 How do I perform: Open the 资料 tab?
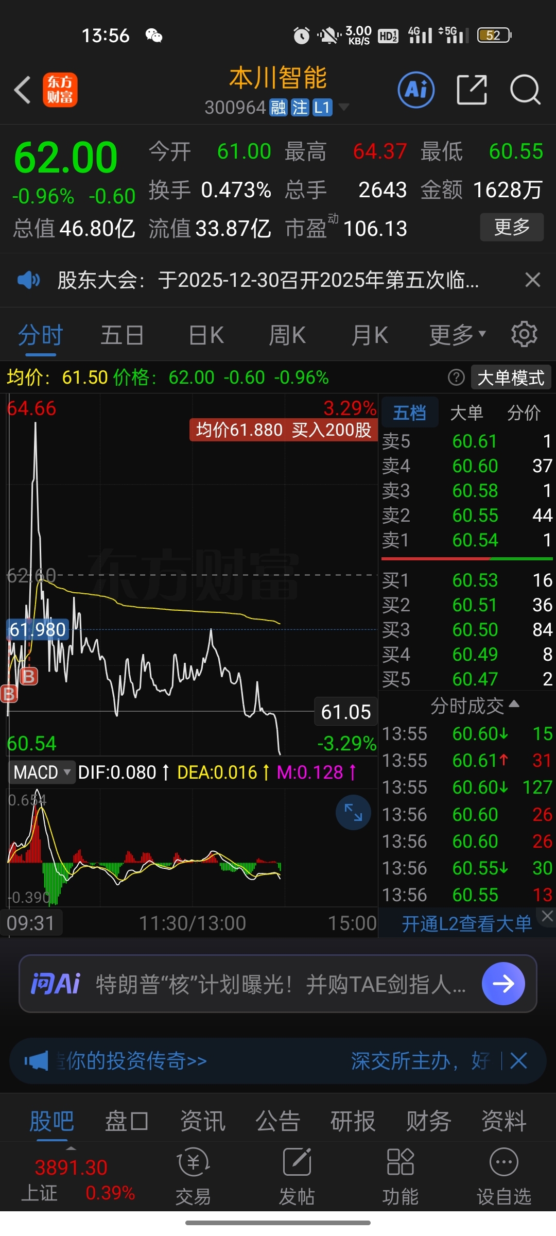[x=503, y=1121]
